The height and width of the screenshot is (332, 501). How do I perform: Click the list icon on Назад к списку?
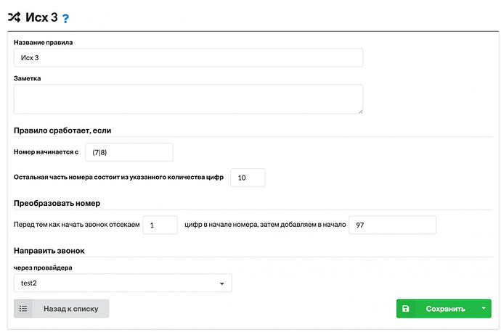click(x=23, y=308)
